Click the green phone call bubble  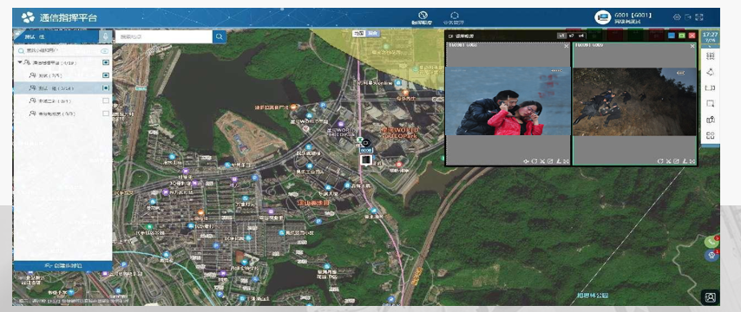tap(711, 241)
